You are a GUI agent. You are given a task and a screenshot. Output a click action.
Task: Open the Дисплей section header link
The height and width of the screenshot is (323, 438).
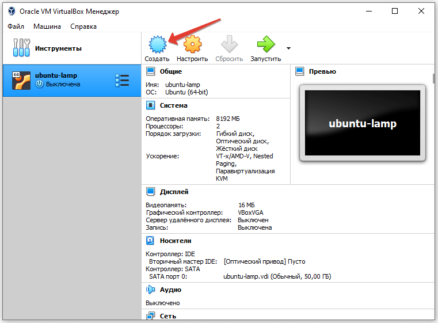point(174,192)
